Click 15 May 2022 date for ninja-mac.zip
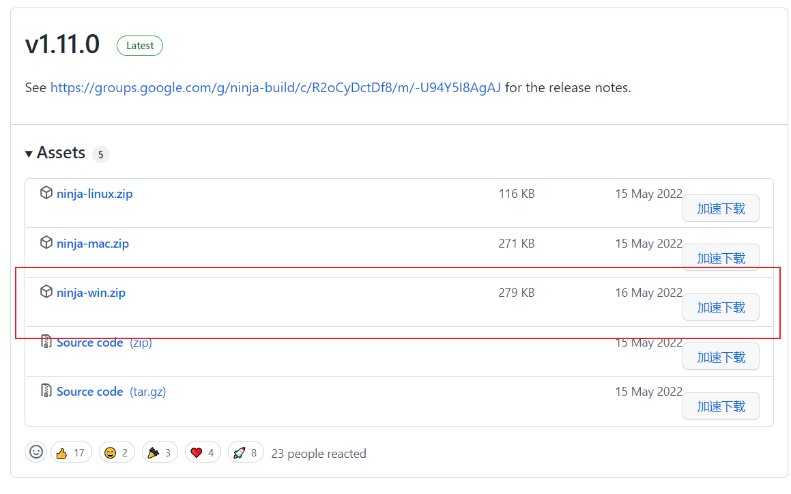This screenshot has height=494, width=791. 649,243
